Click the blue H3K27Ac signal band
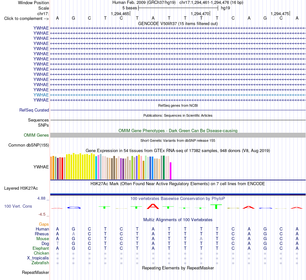 pyautogui.click(x=178, y=194)
